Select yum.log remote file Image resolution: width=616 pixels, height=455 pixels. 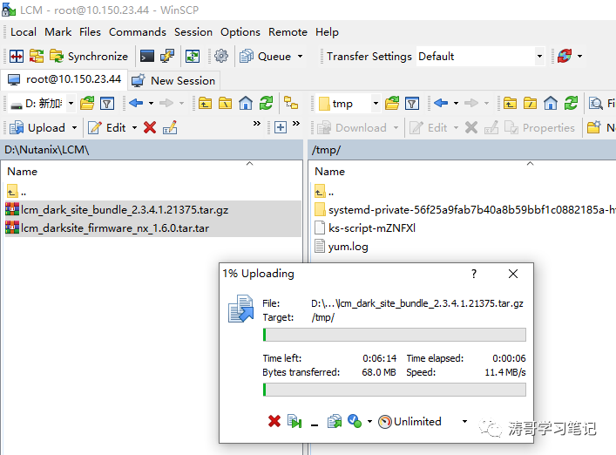pos(342,247)
